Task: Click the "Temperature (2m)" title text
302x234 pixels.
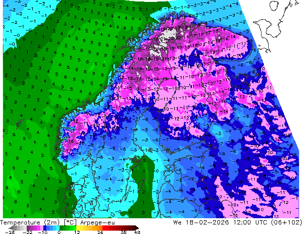Action: [x=29, y=223]
